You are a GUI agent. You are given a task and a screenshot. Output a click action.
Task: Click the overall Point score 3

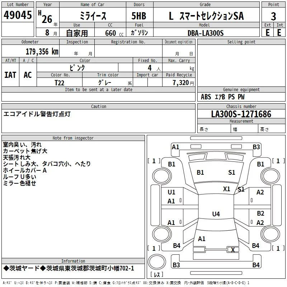pyautogui.click(x=273, y=16)
